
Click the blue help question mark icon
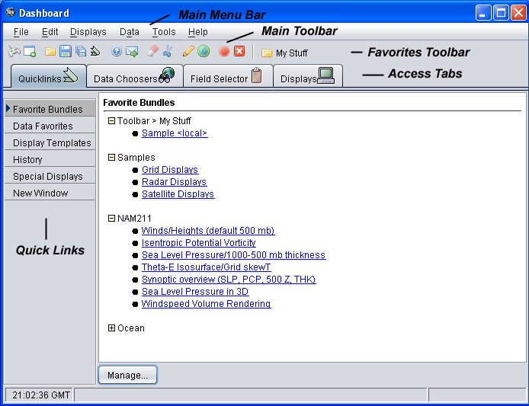116,52
